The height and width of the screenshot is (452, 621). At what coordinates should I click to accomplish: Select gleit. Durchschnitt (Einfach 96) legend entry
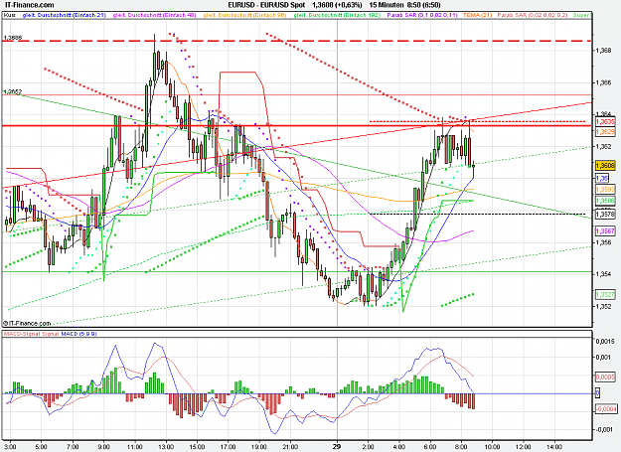244,15
